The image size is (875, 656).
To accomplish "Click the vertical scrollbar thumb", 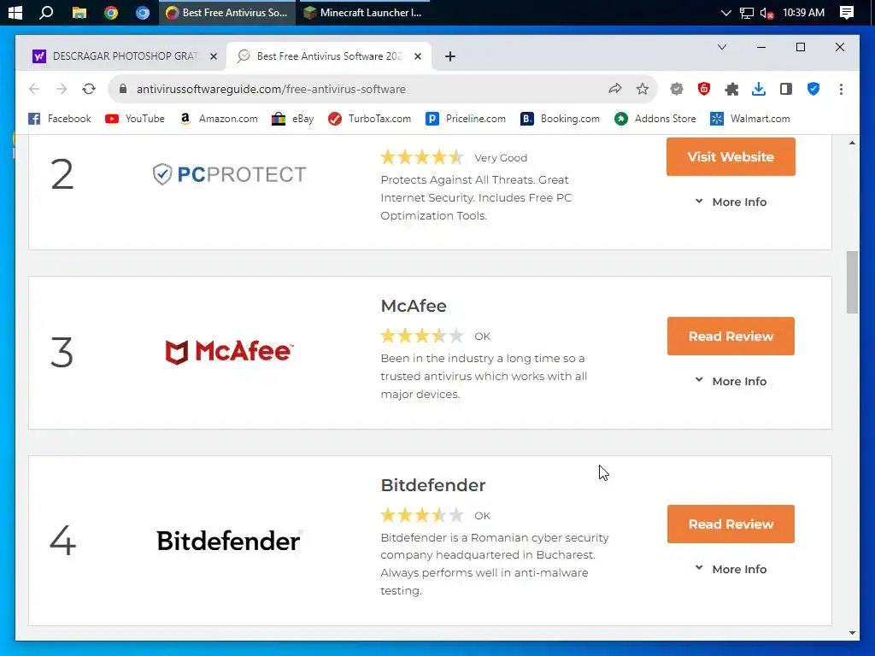I will 852,282.
